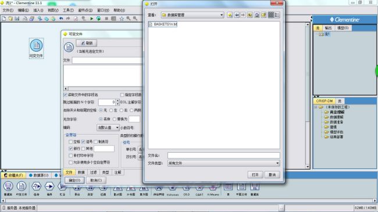378x212 pixels.
Task: Select the 可变文件 node on the canvas
Action: 36,48
